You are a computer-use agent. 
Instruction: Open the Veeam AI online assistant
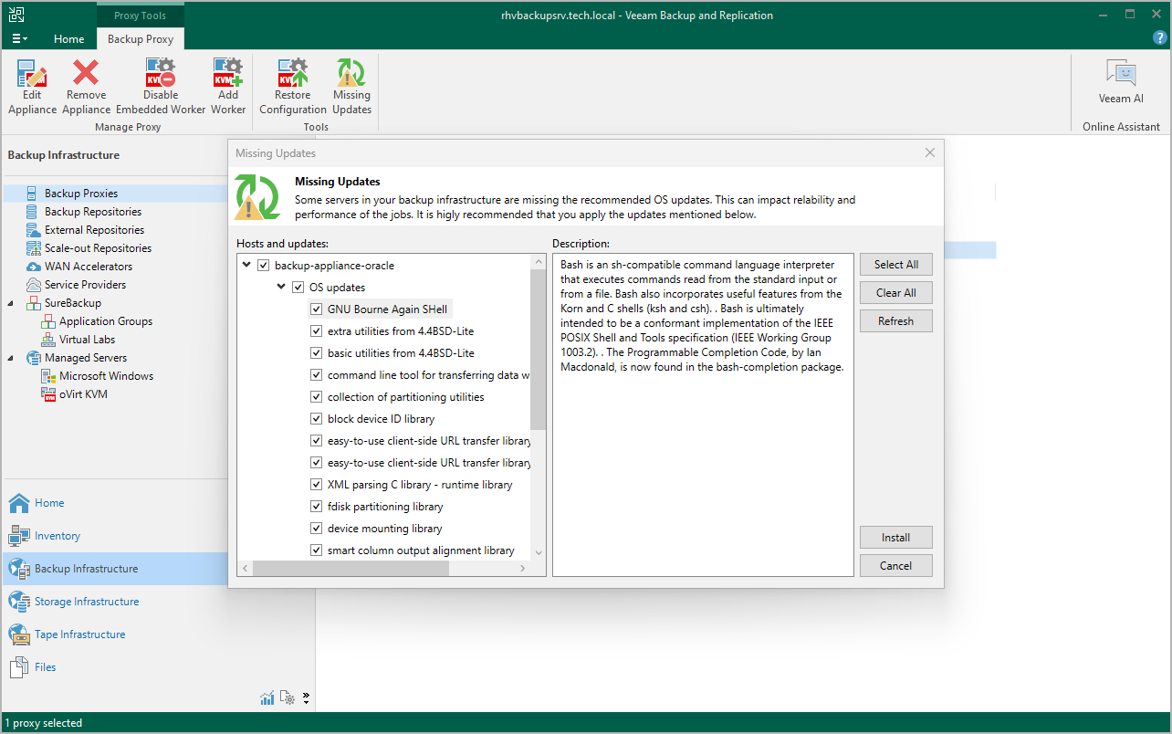[x=1121, y=82]
